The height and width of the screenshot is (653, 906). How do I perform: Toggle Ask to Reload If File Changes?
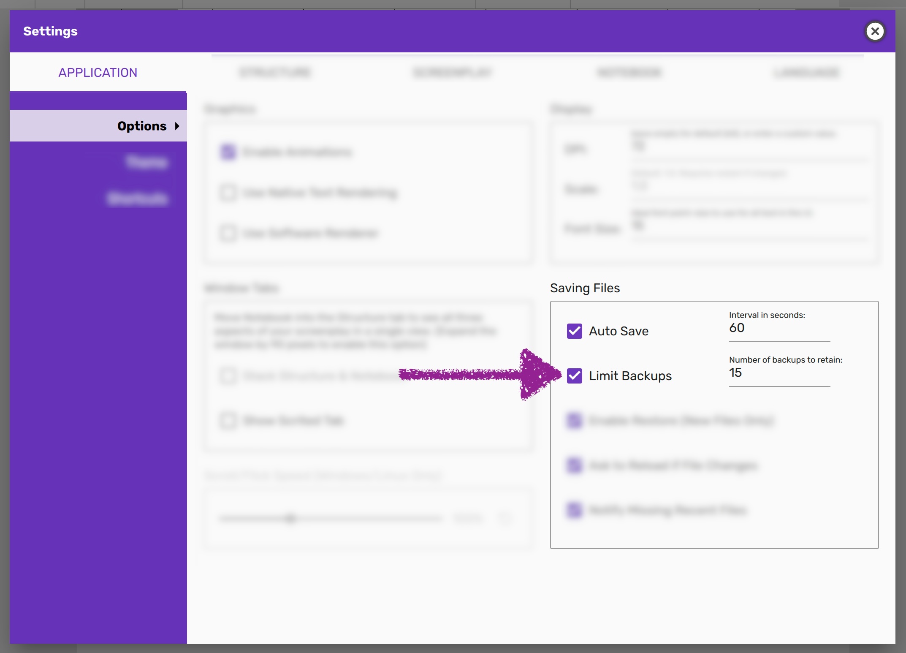(x=574, y=465)
